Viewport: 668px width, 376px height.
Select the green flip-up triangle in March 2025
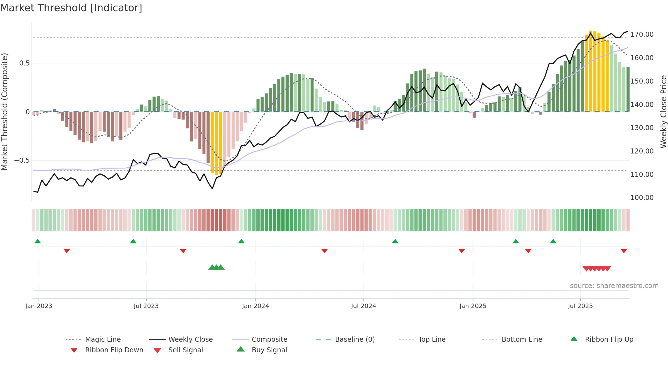516,241
